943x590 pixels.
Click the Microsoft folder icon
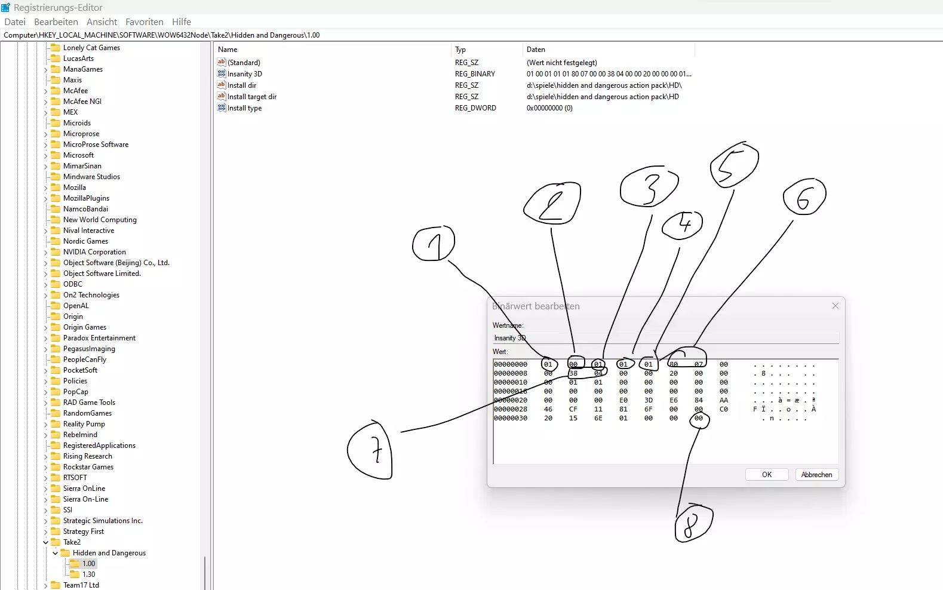pos(56,155)
